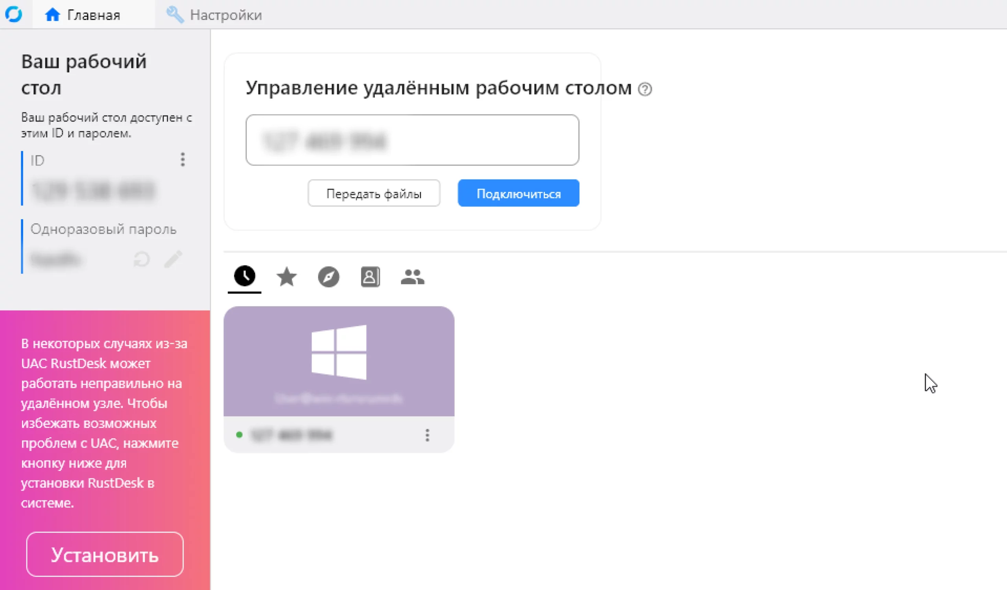Open discovered devices compass tab
The width and height of the screenshot is (1007, 590).
tap(328, 277)
